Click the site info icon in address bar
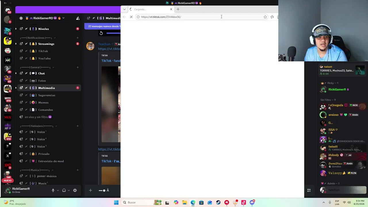Screen dimensions: 368x207 pos(138,17)
